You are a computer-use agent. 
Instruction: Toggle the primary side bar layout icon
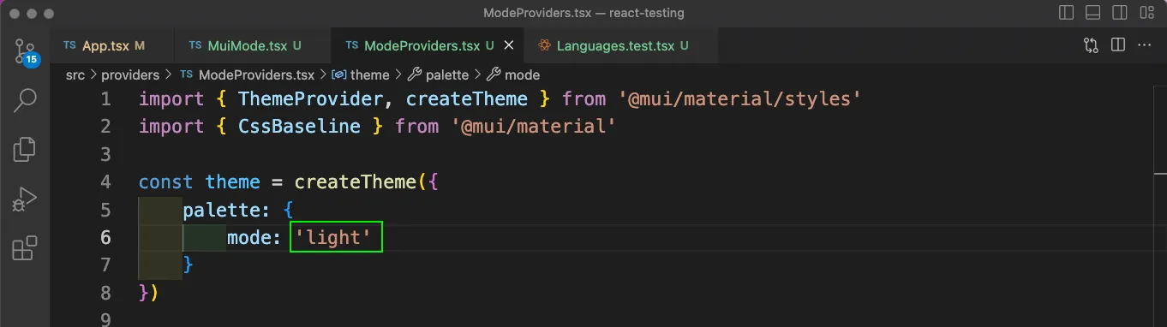(1067, 13)
